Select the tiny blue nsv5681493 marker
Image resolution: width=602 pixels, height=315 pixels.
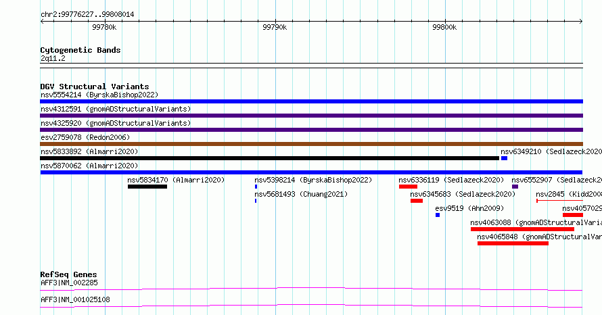(x=256, y=201)
